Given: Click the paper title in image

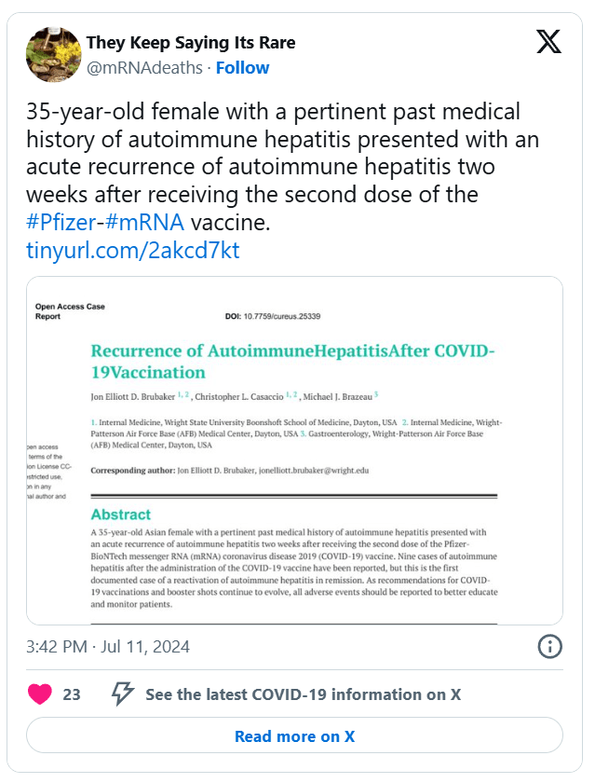Looking at the screenshot, I should [292, 362].
